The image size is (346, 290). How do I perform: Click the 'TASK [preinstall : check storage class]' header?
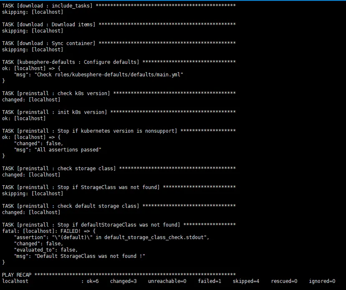(59, 168)
